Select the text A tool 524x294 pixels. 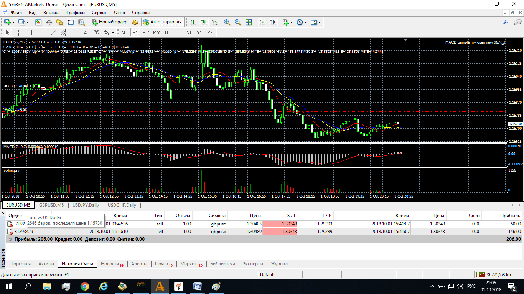click(86, 33)
